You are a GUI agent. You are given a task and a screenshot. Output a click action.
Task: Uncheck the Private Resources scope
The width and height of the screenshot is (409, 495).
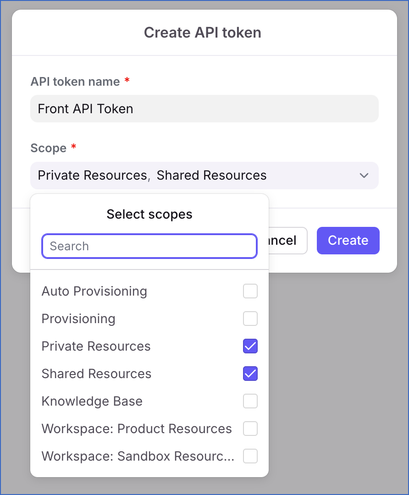pyautogui.click(x=250, y=346)
